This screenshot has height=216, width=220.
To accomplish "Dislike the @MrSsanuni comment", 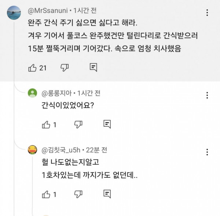I will pos(65,67).
